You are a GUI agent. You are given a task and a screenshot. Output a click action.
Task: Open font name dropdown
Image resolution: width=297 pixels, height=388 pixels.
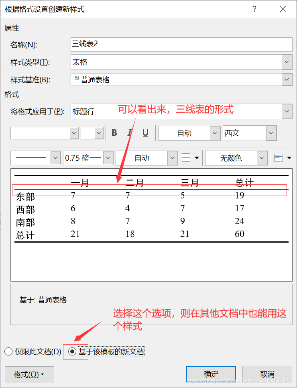(74, 133)
